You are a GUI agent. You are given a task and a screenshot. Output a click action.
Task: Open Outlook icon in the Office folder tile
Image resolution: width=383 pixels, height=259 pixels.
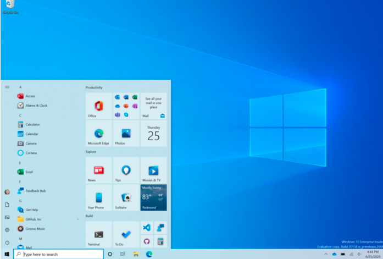tap(118, 97)
